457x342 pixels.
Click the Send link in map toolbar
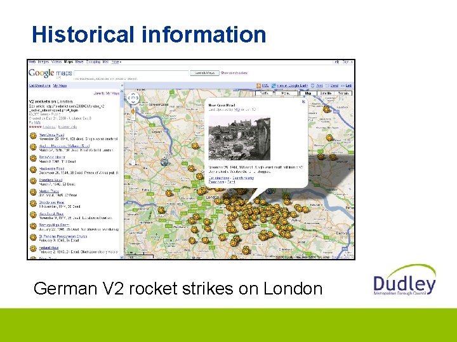click(x=334, y=85)
